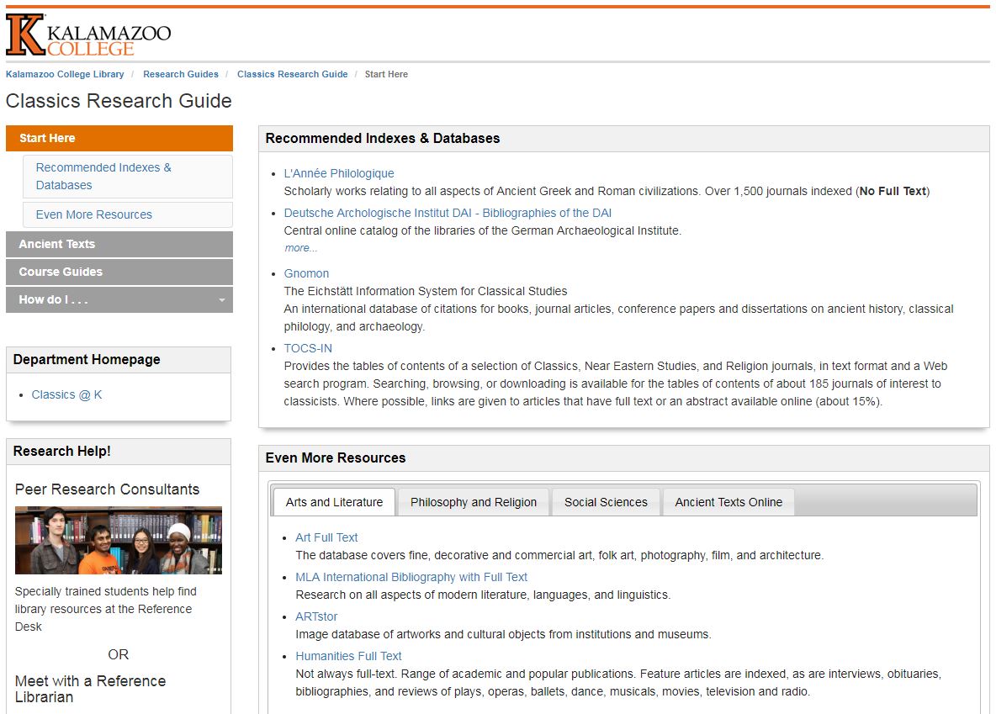Click the Kalamazoo College logo
This screenshot has height=714, width=996.
pos(88,35)
